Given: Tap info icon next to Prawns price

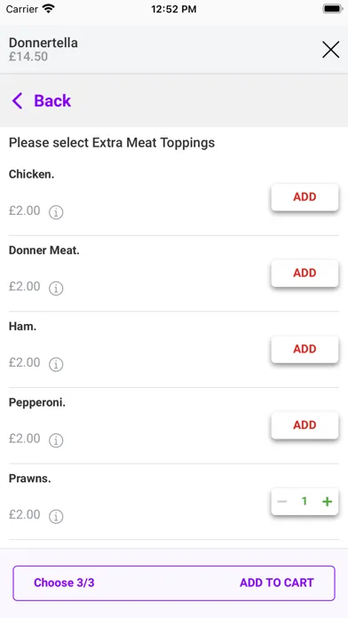Looking at the screenshot, I should 56,516.
